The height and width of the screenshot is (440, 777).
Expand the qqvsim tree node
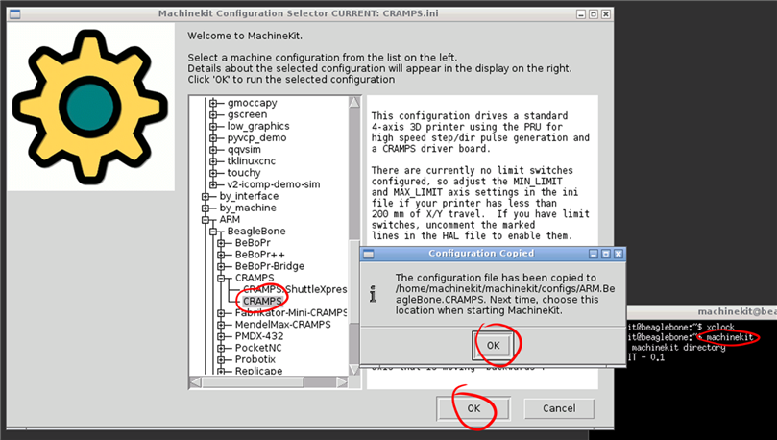click(213, 149)
